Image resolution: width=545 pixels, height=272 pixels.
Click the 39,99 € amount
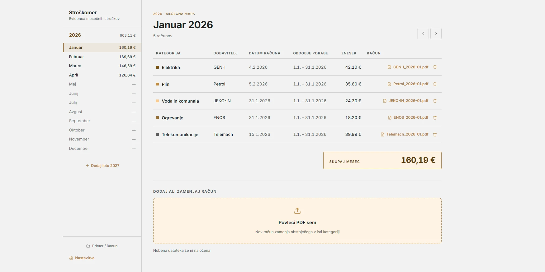click(353, 134)
